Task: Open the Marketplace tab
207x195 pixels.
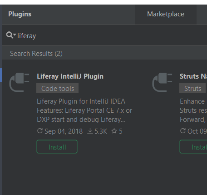Action: [x=166, y=15]
